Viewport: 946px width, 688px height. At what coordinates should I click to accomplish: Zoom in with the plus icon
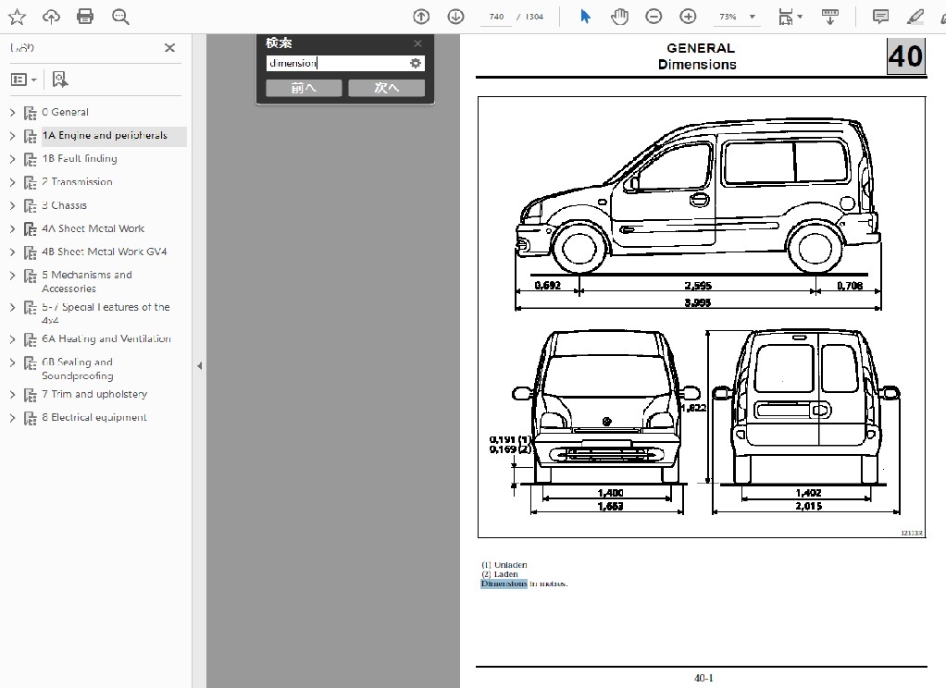(688, 17)
